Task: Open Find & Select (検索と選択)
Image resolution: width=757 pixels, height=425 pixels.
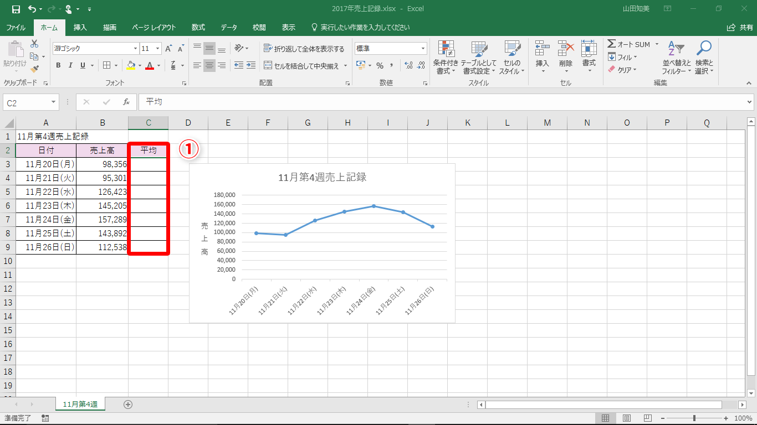Action: tap(704, 57)
